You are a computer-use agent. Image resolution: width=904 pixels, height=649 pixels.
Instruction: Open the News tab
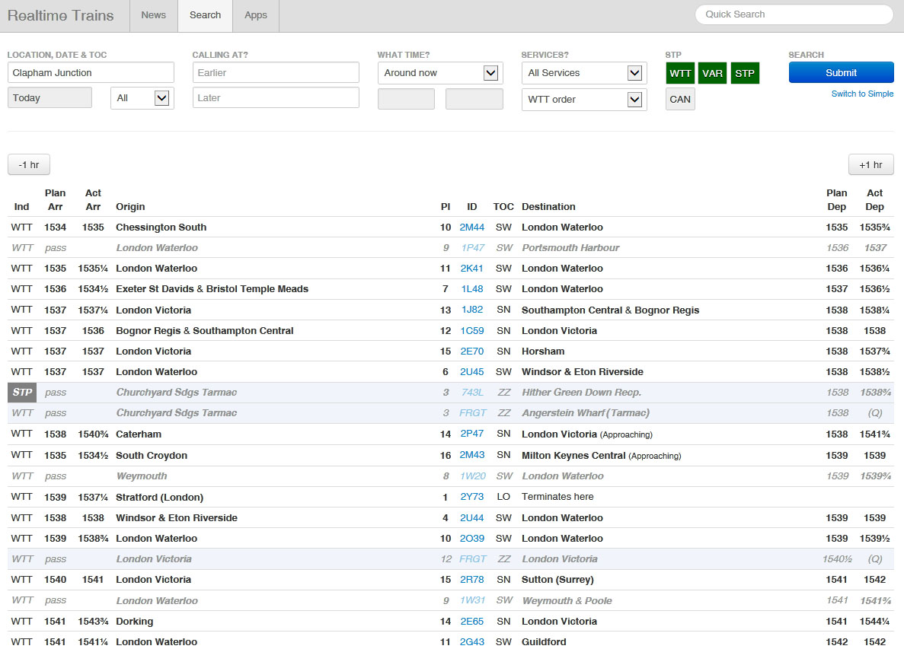153,15
